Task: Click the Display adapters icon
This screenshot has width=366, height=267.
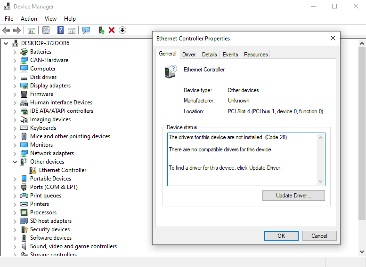Action: [x=24, y=86]
